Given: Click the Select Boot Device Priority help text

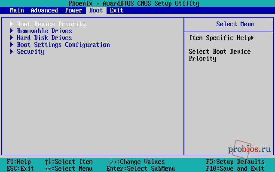Looking at the screenshot, I should click(x=220, y=55).
